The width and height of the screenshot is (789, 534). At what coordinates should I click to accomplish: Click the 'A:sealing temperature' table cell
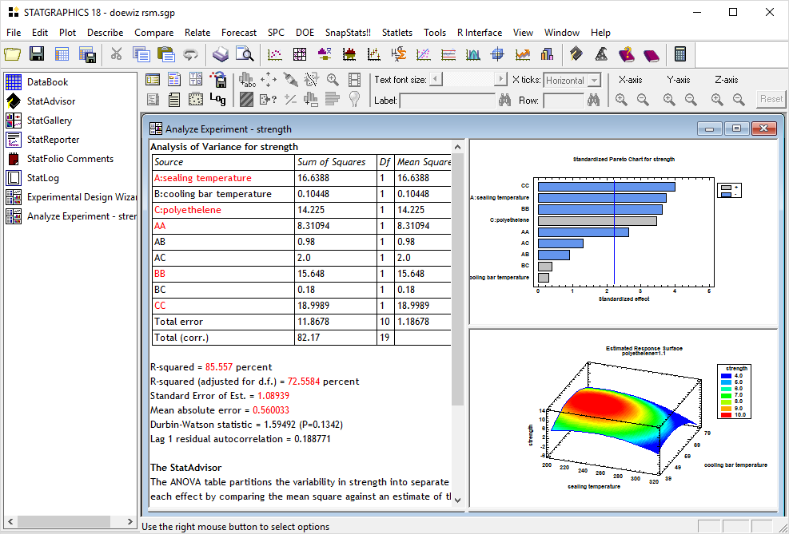223,178
